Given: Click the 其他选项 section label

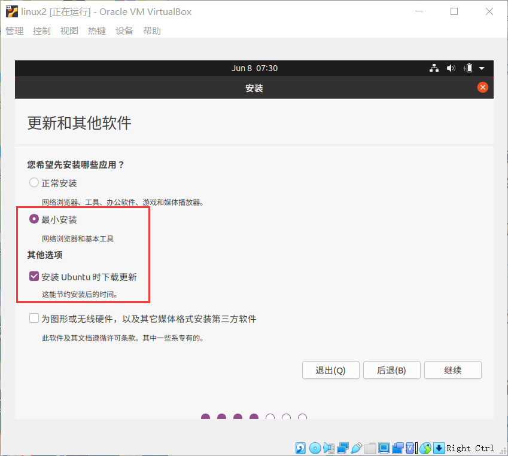Looking at the screenshot, I should (x=45, y=255).
